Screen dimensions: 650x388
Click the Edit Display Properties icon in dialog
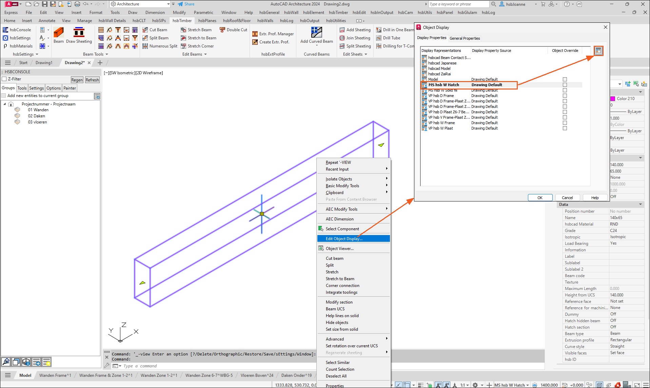598,51
